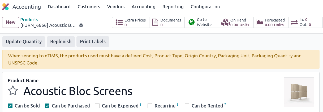Click the Update Quantity button

[x=24, y=42]
